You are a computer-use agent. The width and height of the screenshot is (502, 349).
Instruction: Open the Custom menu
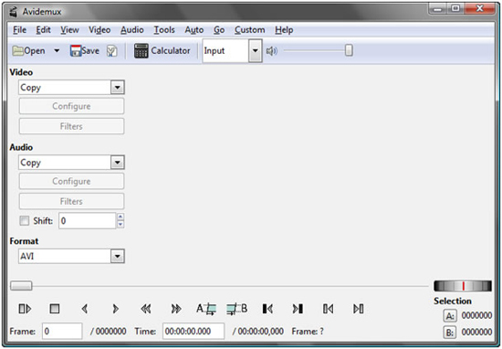[x=250, y=30]
